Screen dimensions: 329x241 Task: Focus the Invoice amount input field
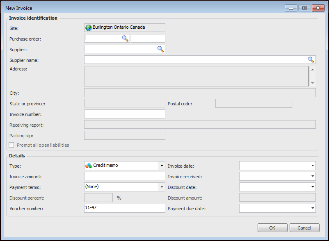click(124, 176)
